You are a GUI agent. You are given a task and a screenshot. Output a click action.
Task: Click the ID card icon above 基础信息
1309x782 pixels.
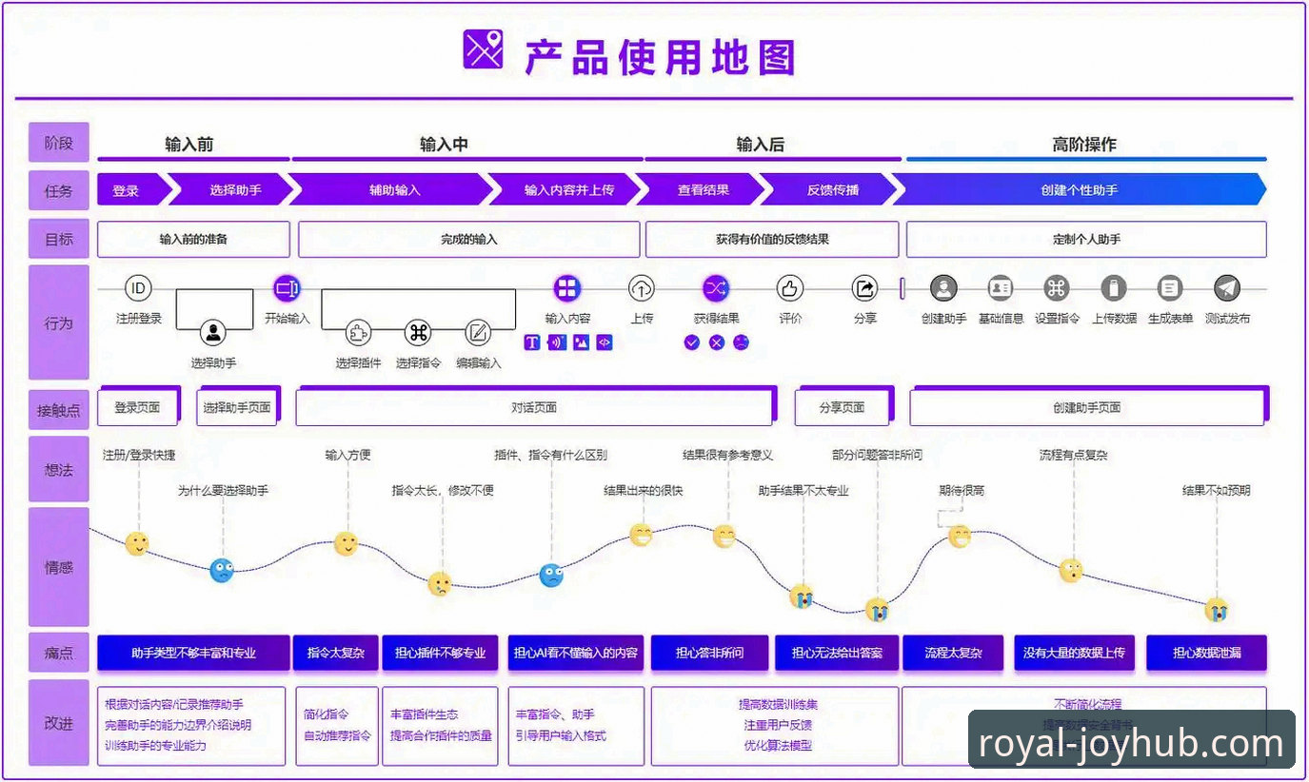point(1000,288)
